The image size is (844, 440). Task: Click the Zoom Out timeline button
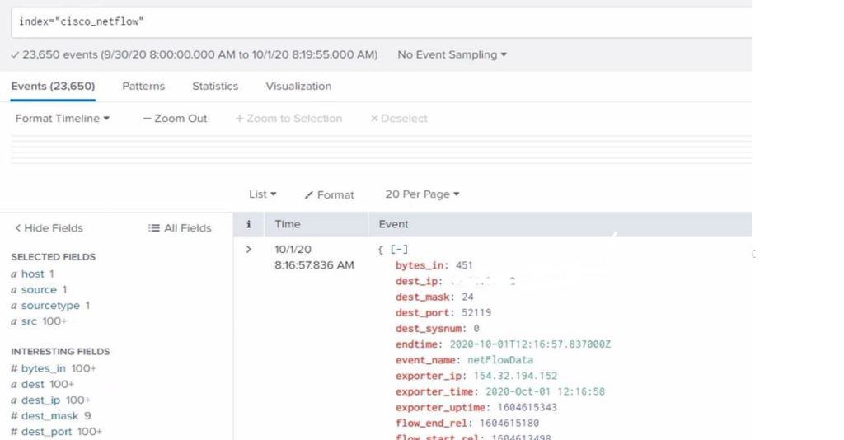(x=175, y=119)
